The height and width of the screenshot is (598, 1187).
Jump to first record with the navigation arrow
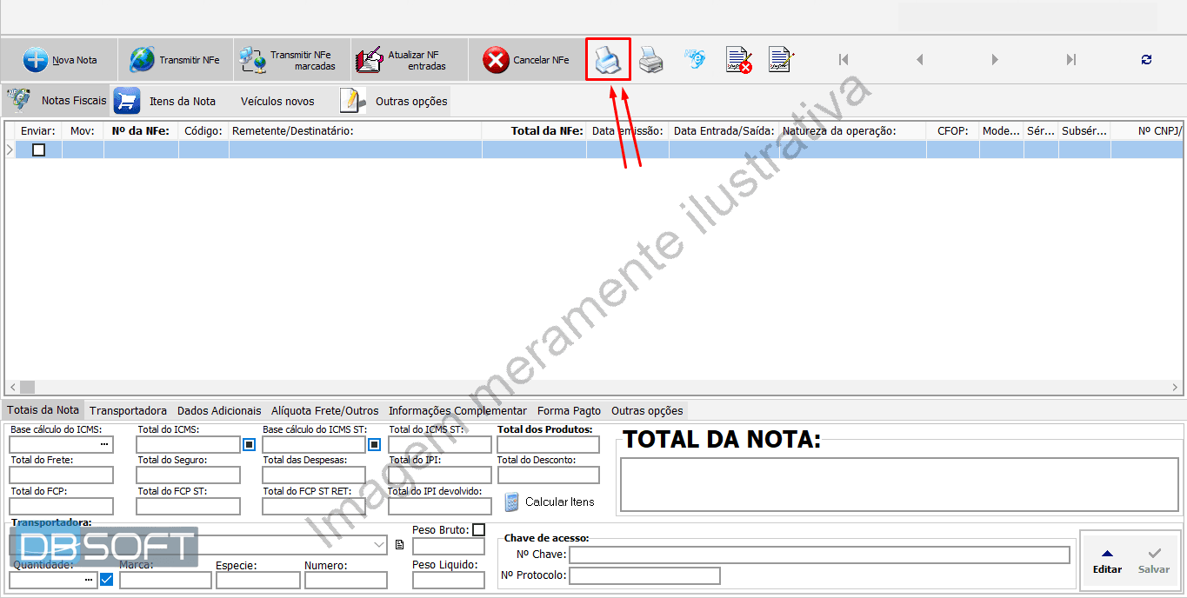(x=843, y=58)
